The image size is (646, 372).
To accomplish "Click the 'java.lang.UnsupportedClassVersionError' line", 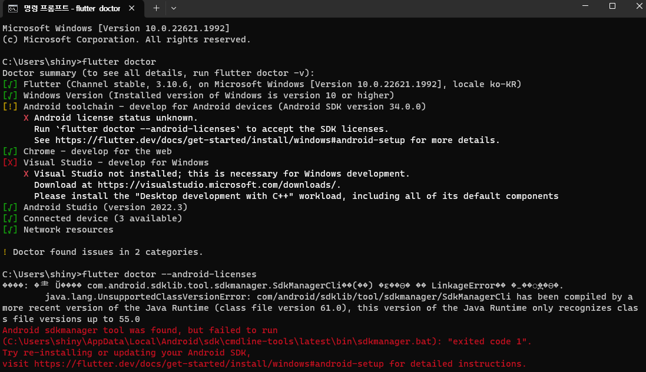I will pyautogui.click(x=339, y=297).
